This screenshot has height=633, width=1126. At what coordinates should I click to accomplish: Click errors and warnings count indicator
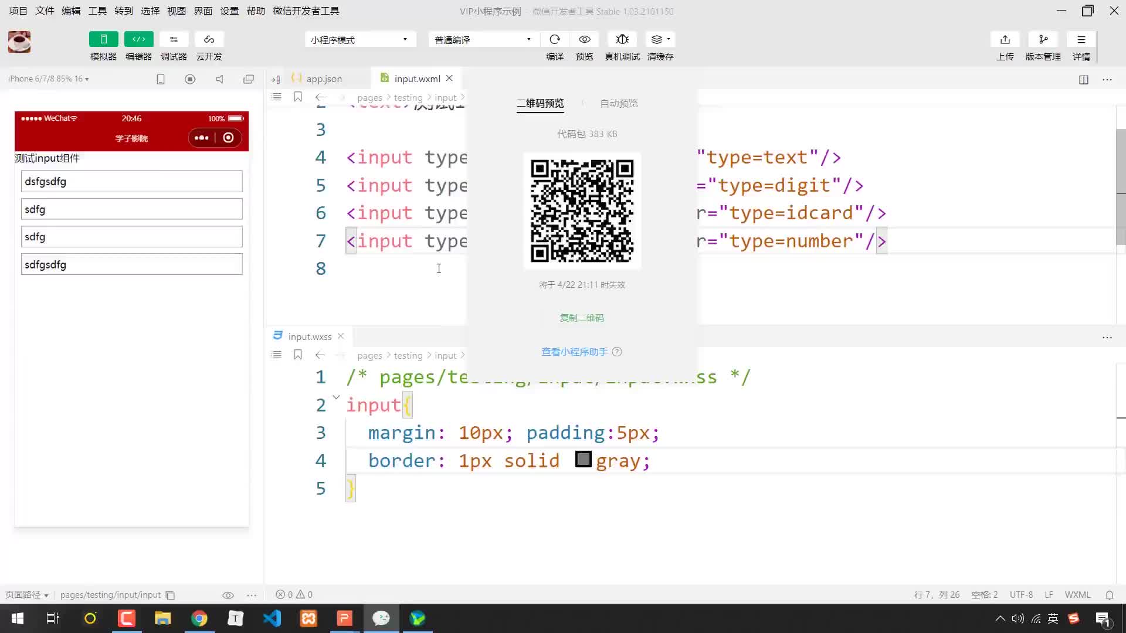294,595
